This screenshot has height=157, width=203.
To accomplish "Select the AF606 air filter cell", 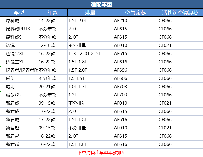I will click(x=135, y=78).
